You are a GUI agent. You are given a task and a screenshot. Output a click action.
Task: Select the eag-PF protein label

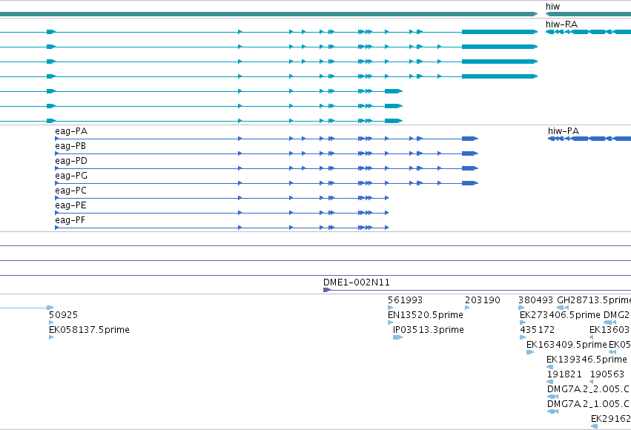point(70,220)
